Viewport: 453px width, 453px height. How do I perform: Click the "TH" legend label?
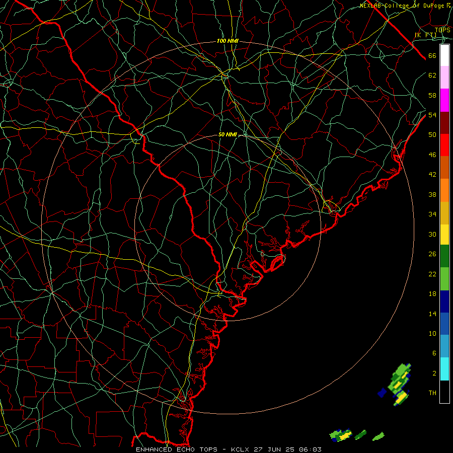[x=432, y=393]
